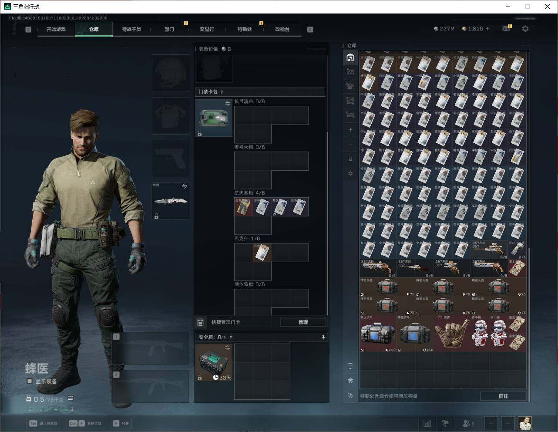Click the right arrow after 改枪台 tab
The width and height of the screenshot is (558, 432).
tap(310, 29)
